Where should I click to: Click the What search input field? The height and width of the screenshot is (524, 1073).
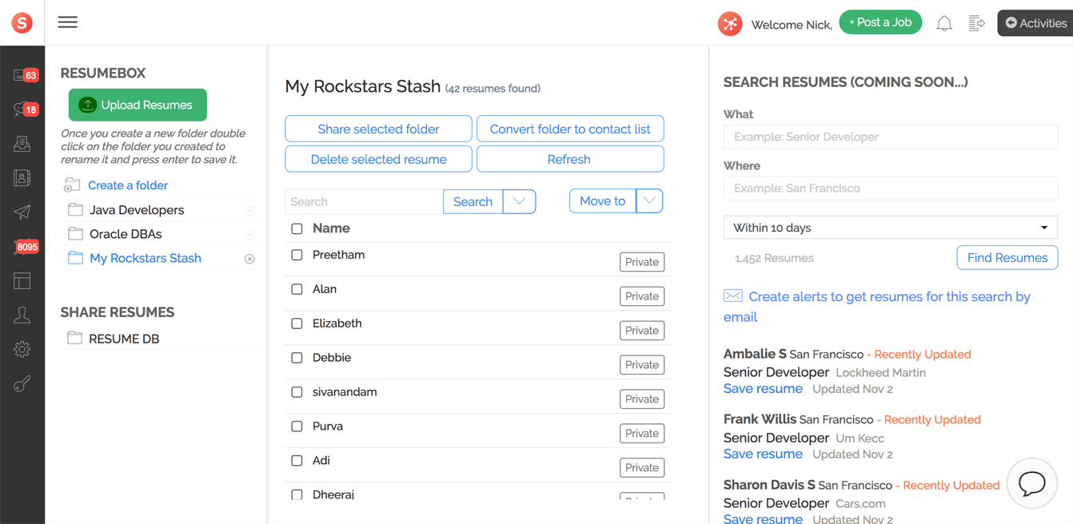(890, 137)
